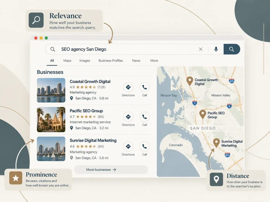This screenshot has width=270, height=202.
Task: Open the Coastal Growth Digital skyline thumbnail
Action: 51,90
